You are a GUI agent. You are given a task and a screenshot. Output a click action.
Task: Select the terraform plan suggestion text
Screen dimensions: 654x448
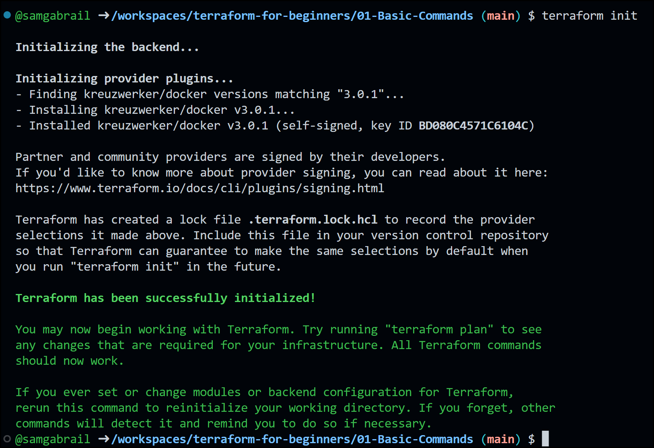pos(438,329)
